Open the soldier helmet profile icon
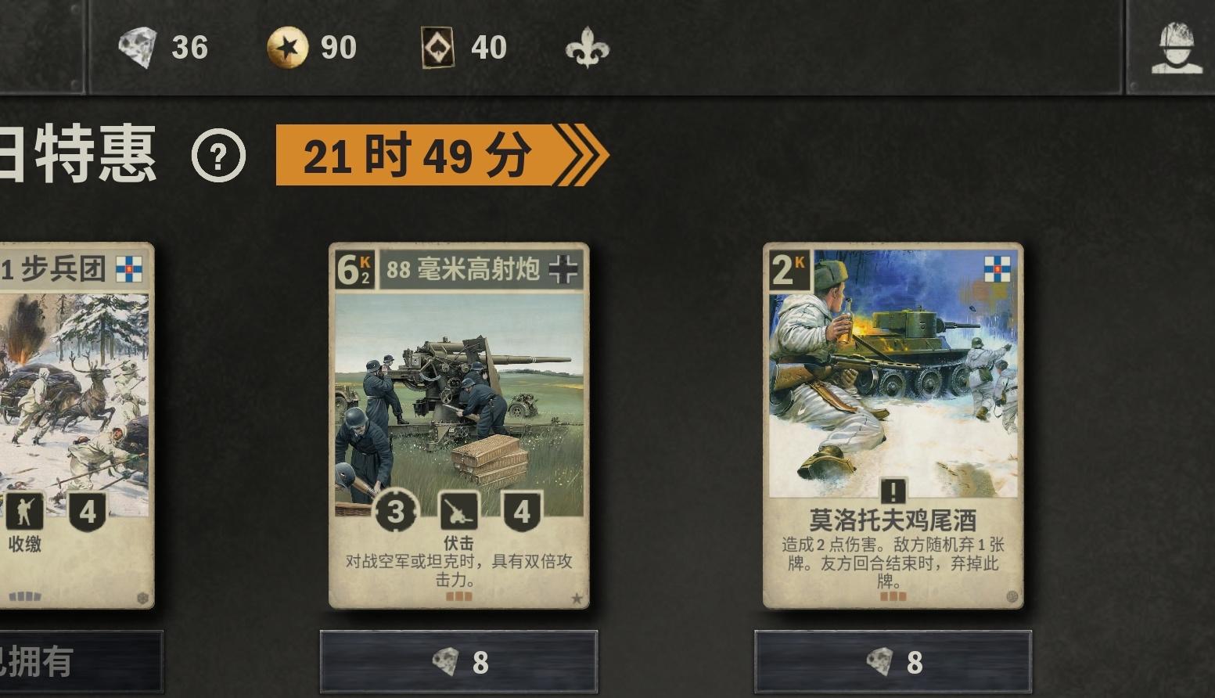This screenshot has height=698, width=1215. [x=1177, y=48]
